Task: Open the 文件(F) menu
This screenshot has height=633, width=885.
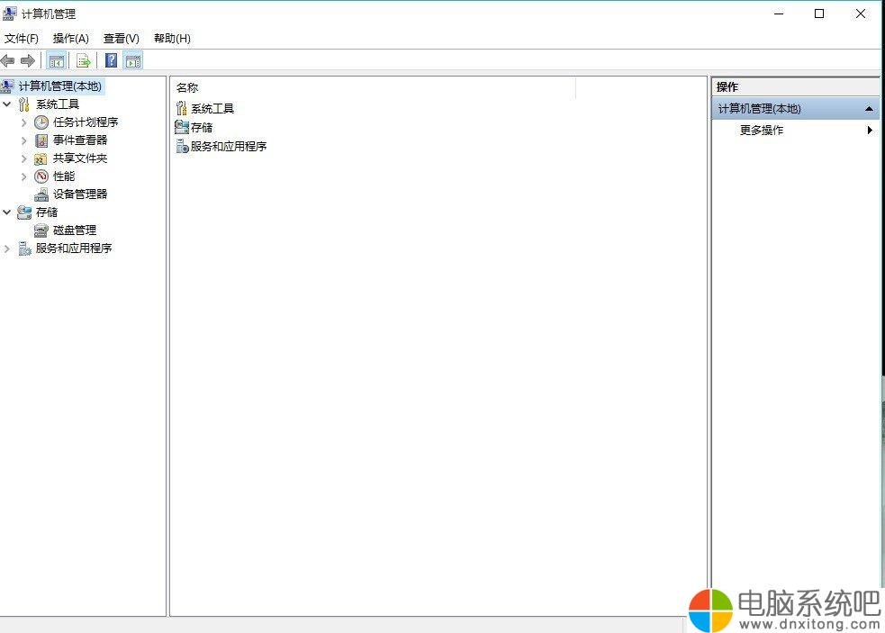Action: coord(22,39)
